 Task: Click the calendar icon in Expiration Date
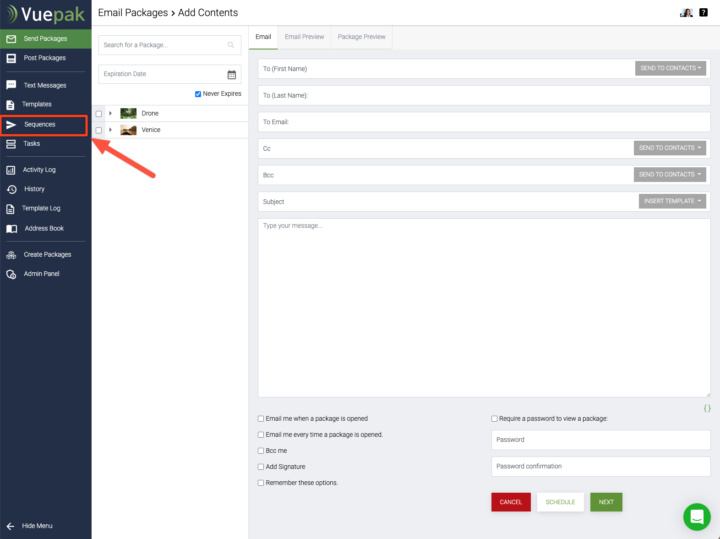tap(232, 75)
